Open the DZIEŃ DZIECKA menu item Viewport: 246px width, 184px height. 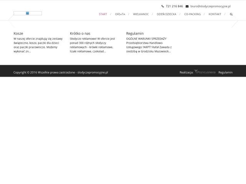[166, 14]
